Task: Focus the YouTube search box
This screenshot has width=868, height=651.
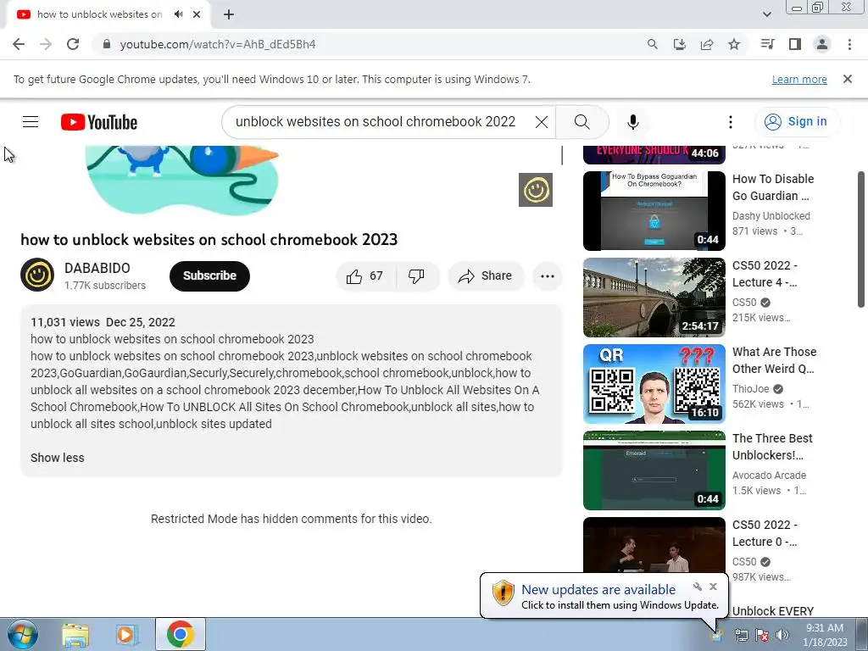Action: (x=376, y=122)
